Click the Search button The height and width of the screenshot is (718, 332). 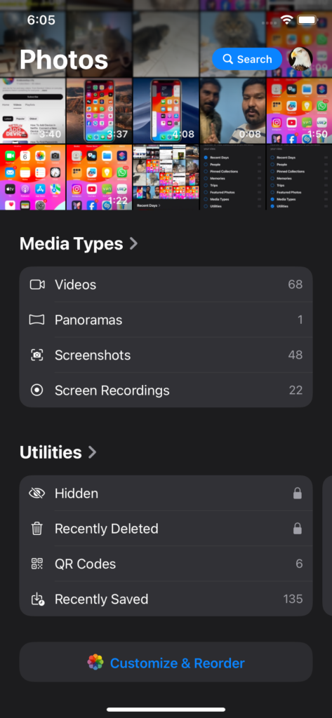click(x=247, y=59)
